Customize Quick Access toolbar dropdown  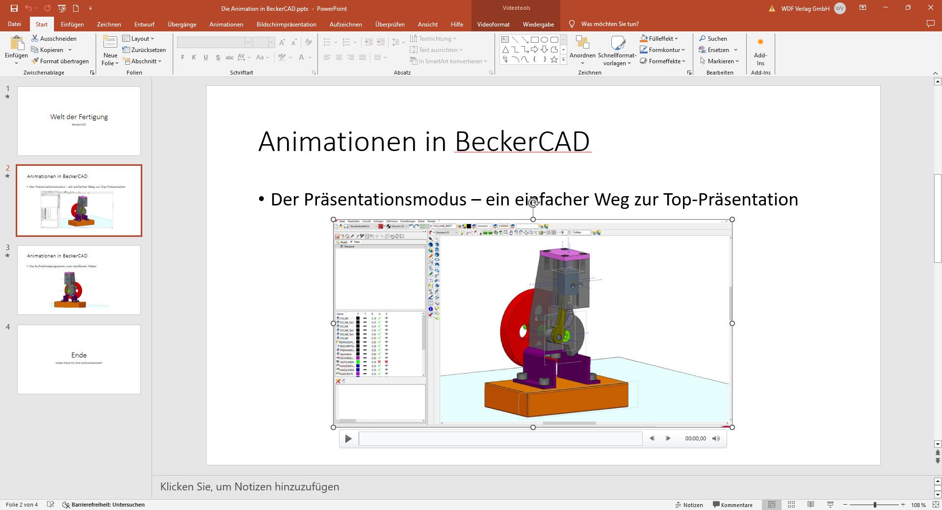(x=90, y=8)
